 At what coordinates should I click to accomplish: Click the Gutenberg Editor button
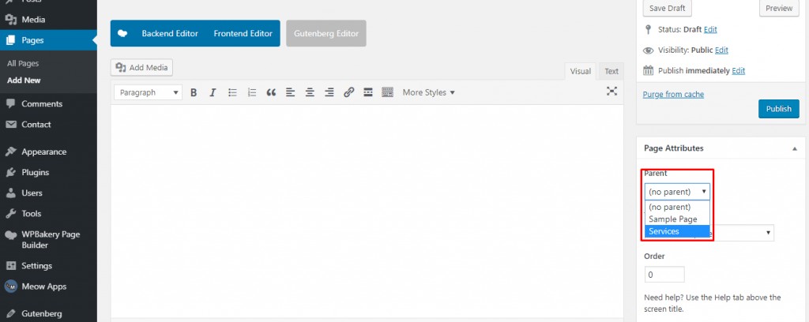click(x=326, y=33)
